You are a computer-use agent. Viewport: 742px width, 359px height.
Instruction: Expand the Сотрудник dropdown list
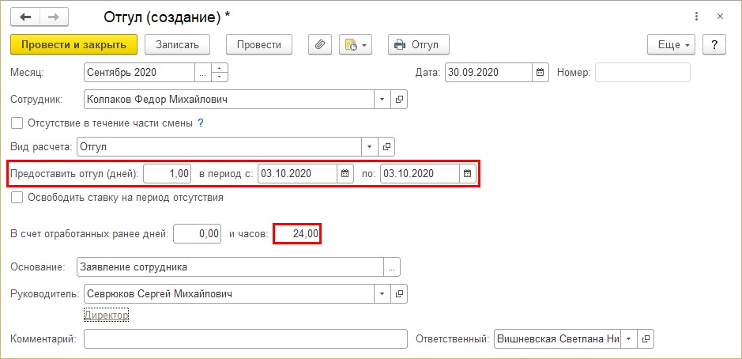(x=382, y=100)
